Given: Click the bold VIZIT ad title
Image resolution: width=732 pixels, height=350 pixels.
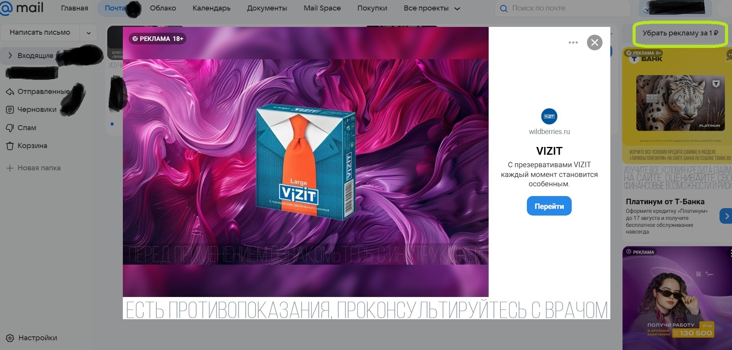Looking at the screenshot, I should coord(549,151).
